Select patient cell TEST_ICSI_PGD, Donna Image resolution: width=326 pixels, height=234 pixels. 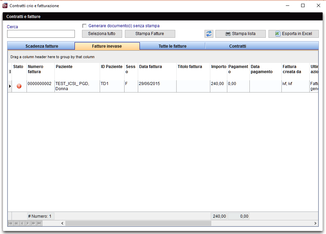pos(77,86)
